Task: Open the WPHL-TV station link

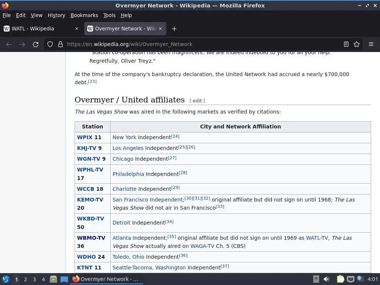Action: click(x=90, y=170)
